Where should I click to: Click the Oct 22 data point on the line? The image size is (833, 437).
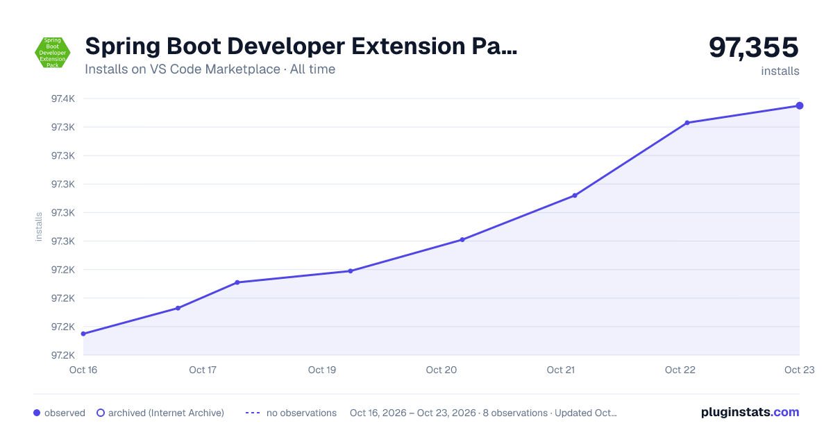pos(687,123)
